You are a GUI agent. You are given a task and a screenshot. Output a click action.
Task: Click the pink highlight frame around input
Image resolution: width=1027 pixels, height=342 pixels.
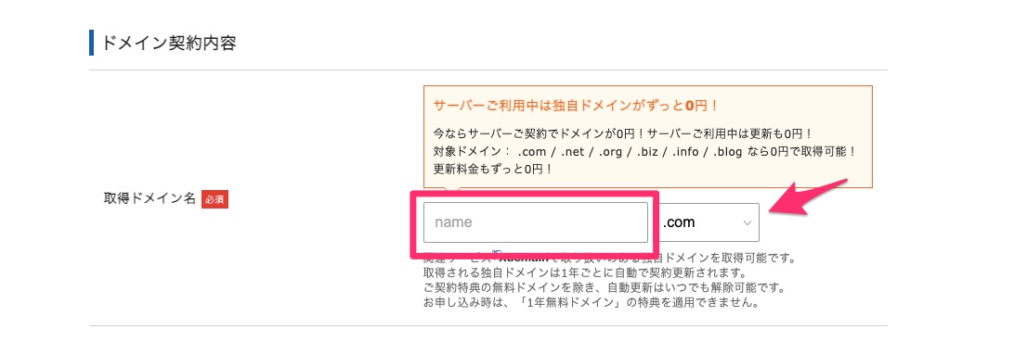pyautogui.click(x=535, y=223)
